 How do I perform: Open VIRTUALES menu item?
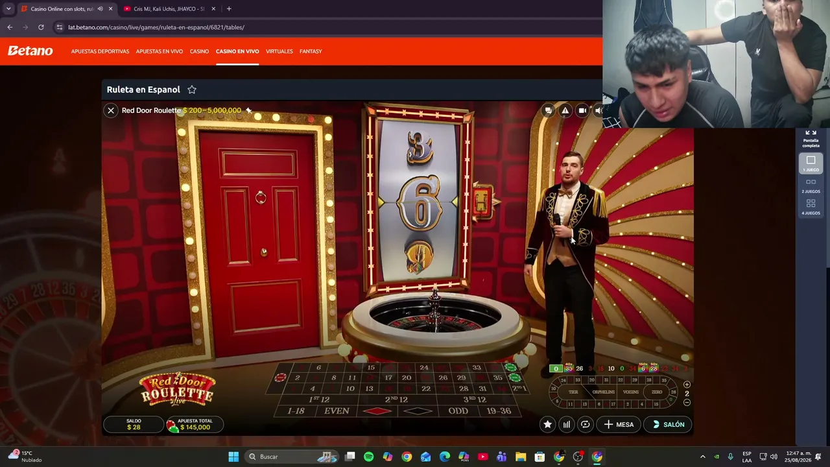point(279,51)
